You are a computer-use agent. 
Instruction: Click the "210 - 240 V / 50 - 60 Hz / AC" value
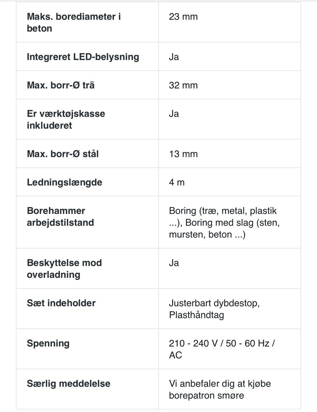coord(222,349)
